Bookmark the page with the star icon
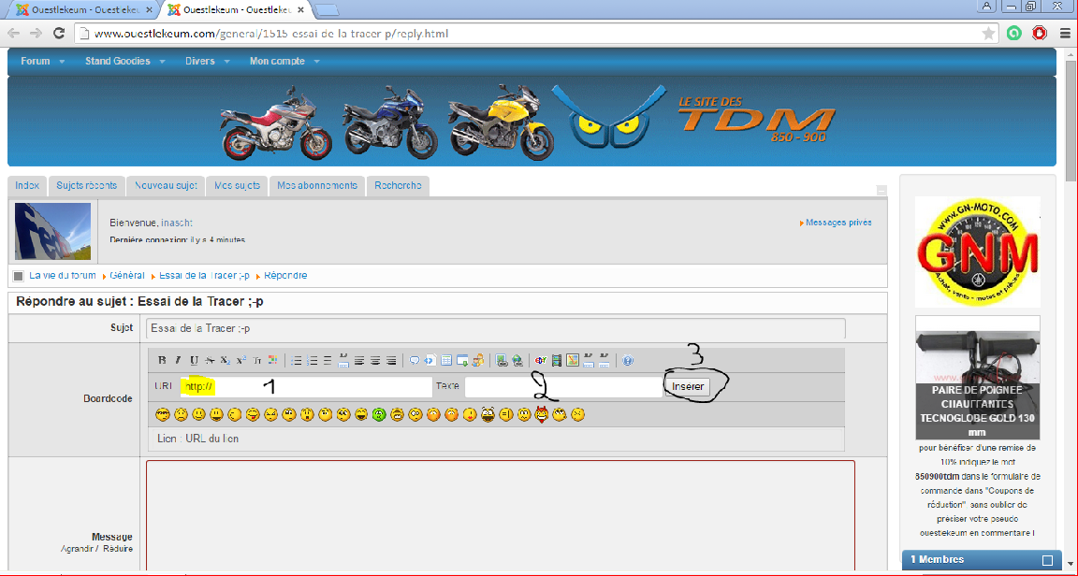This screenshot has width=1078, height=576. click(988, 34)
